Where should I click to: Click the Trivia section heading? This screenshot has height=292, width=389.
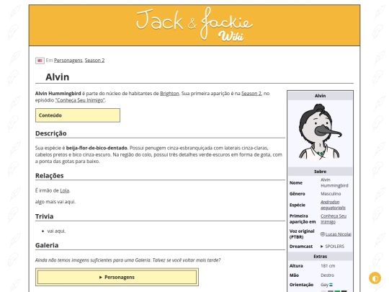click(44, 216)
